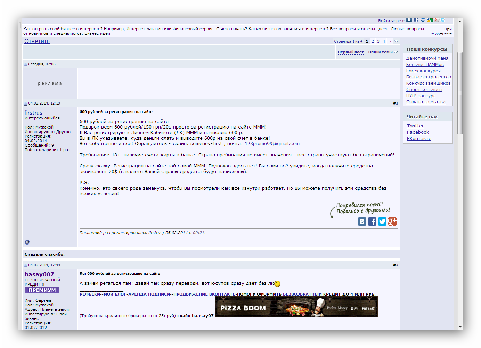Click the 00:21 edit time
This screenshot has height=348, width=481.
pyautogui.click(x=198, y=233)
